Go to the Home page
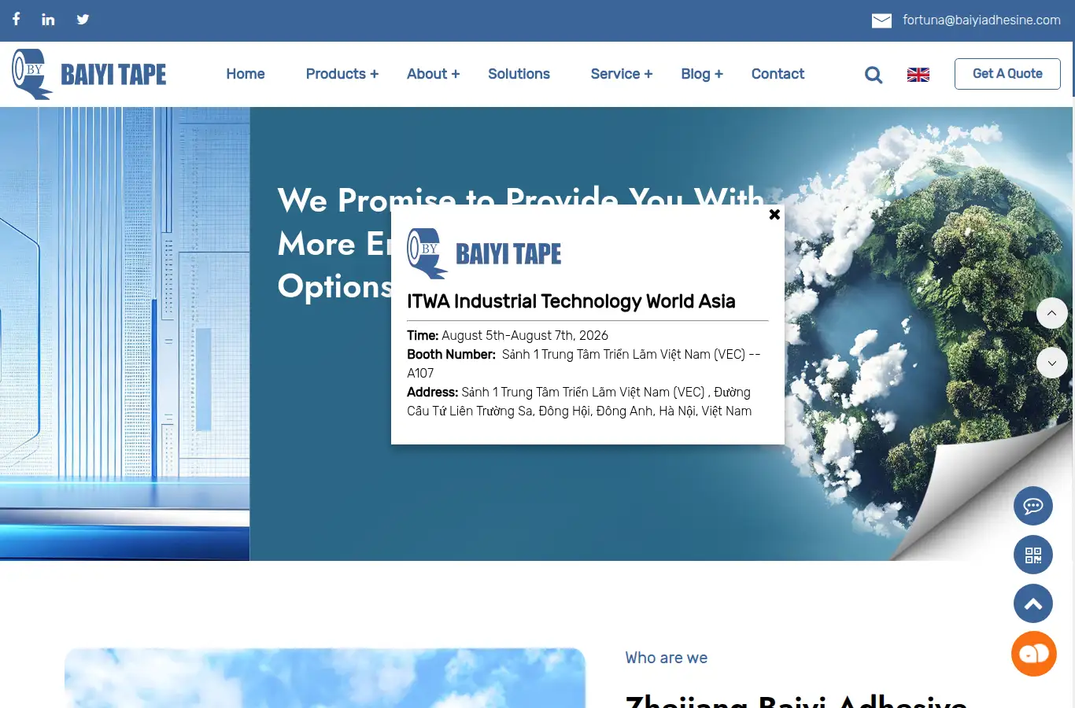The height and width of the screenshot is (708, 1075). tap(246, 74)
